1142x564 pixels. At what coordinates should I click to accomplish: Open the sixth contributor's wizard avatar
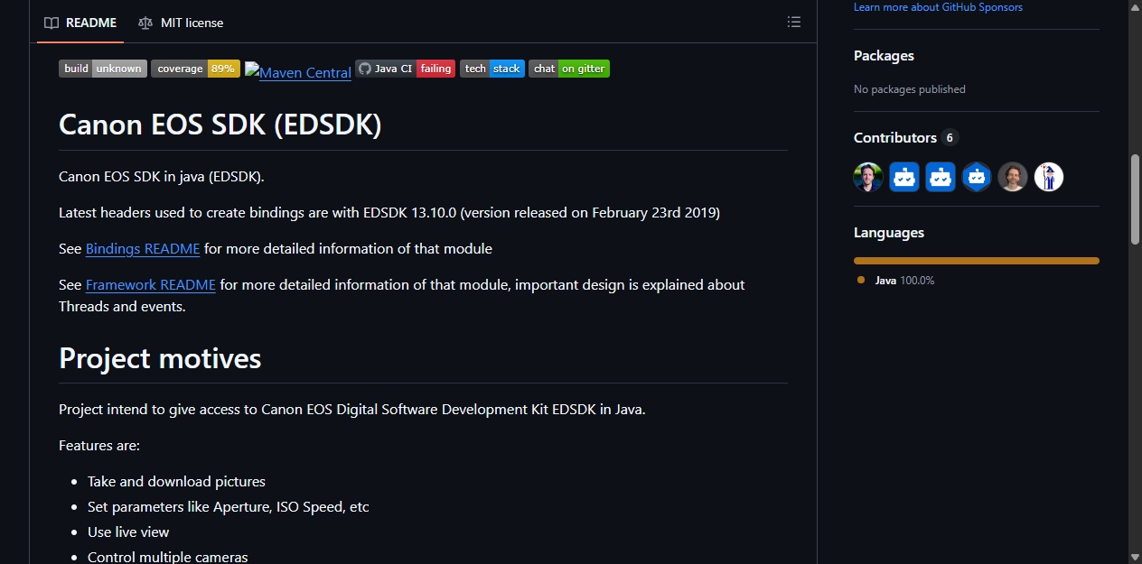click(x=1049, y=177)
